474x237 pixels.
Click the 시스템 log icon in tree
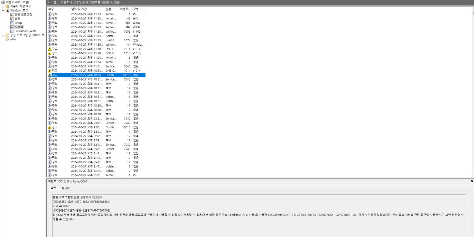pyautogui.click(x=12, y=27)
